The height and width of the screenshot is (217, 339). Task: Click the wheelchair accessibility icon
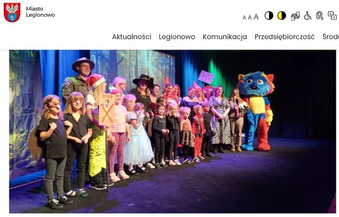click(308, 15)
